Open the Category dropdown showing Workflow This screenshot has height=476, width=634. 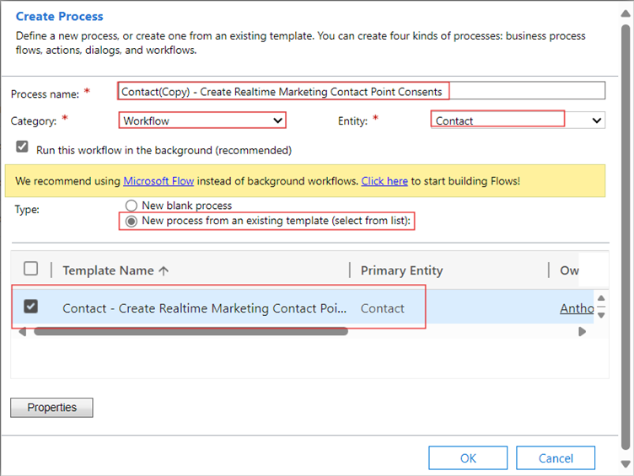click(202, 120)
